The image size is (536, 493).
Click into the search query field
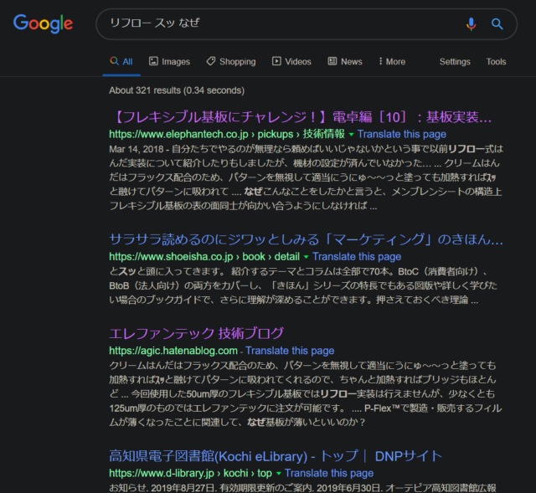tap(276, 24)
